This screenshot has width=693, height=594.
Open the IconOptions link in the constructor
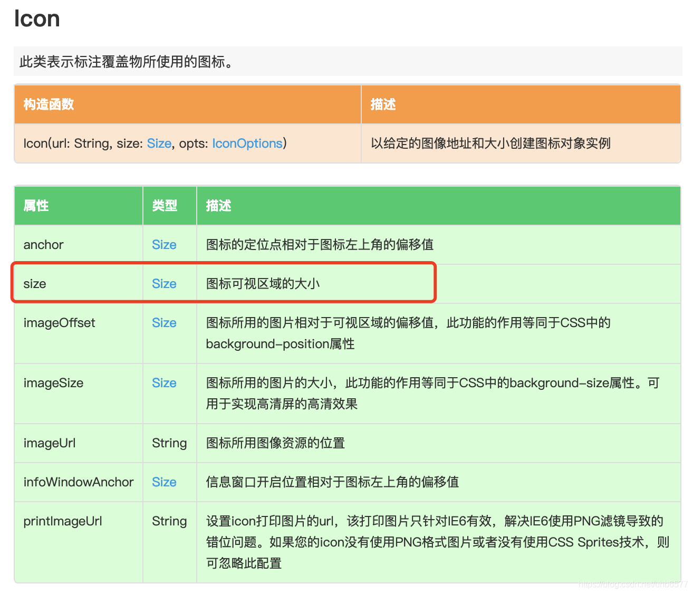(x=247, y=143)
